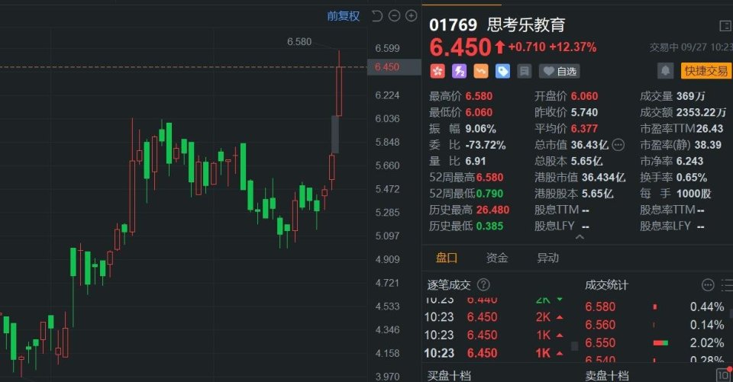
Task: Zoom out the candlestick chart with minus icon
Action: (394, 16)
